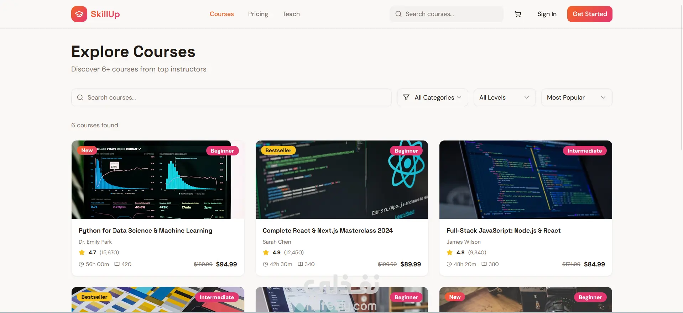Click the struck-through $189.99 price
683x313 pixels.
(x=203, y=264)
